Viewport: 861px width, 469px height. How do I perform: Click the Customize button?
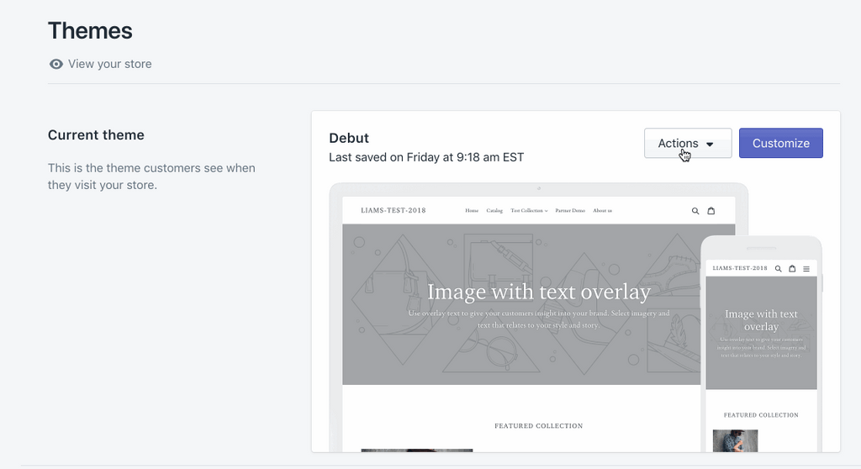(x=781, y=144)
